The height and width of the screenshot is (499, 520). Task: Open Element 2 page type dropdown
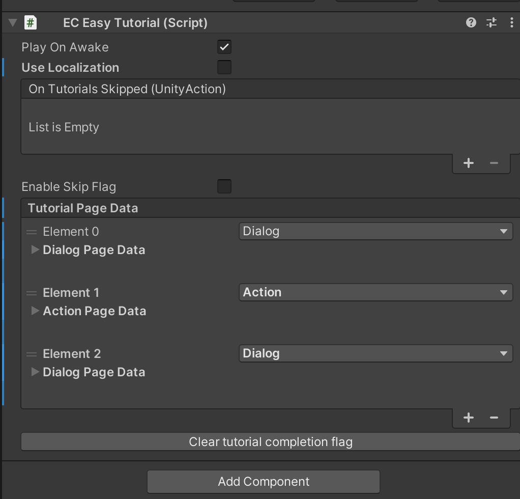pos(375,353)
